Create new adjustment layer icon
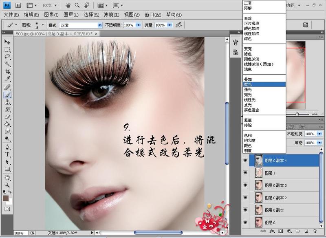The height and width of the screenshot is (238, 326). click(x=289, y=231)
